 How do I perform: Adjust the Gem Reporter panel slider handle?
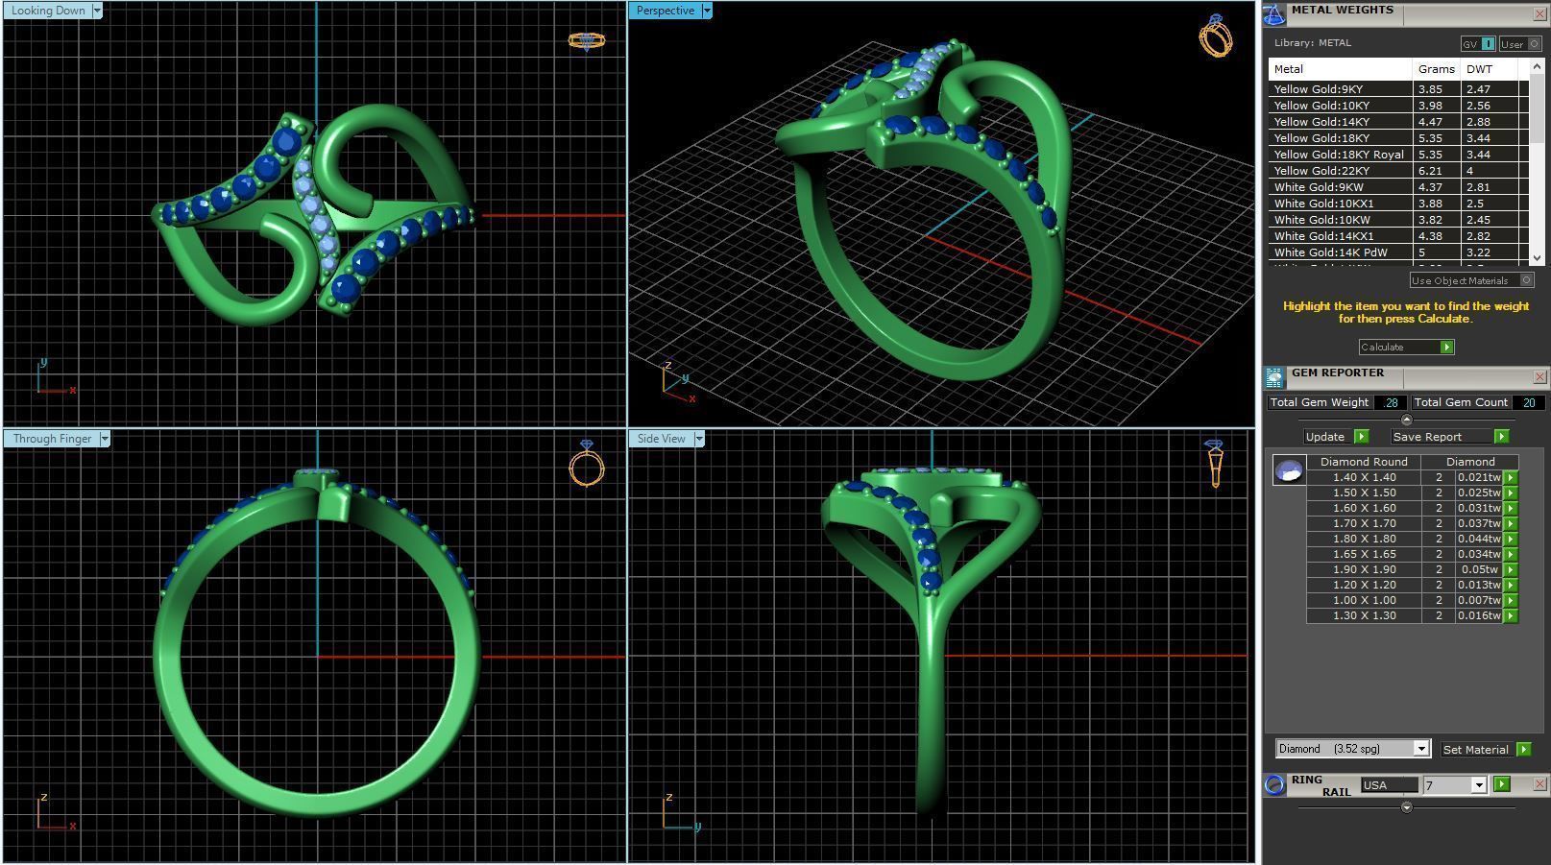1406,420
